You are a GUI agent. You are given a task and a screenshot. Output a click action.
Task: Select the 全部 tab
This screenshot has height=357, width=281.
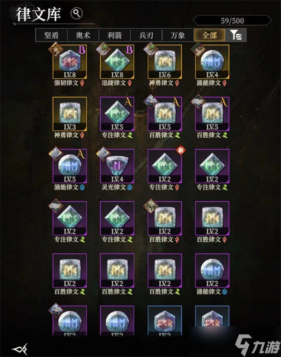coord(209,35)
